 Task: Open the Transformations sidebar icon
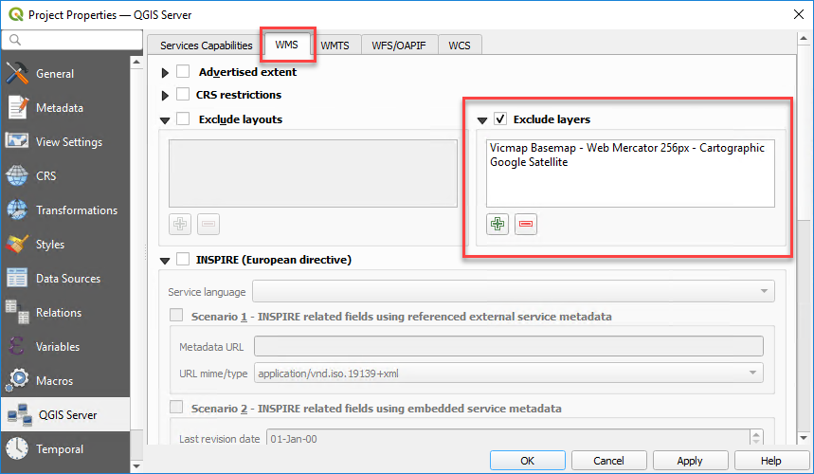17,210
